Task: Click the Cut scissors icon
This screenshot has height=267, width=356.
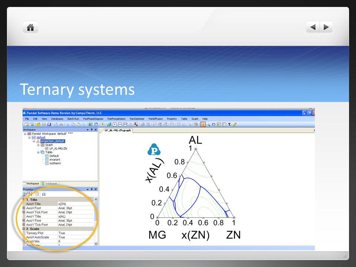Action: click(67, 125)
